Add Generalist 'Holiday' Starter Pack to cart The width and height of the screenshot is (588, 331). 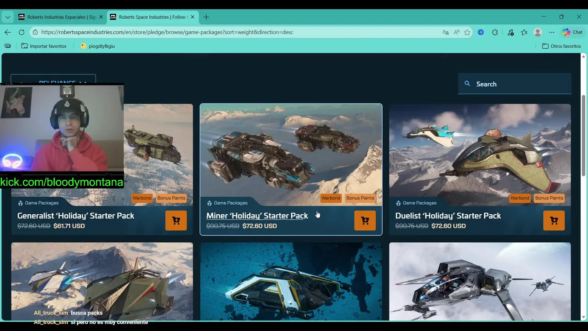176,221
